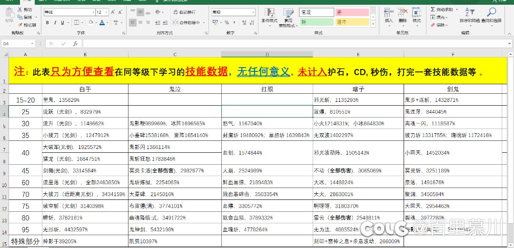The image size is (514, 248).
Task: Click Merge and Center (合并后居中) button
Action: click(x=187, y=23)
